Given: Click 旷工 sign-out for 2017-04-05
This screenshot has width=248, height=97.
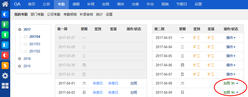Looking at the screenshot, I should (211, 56).
